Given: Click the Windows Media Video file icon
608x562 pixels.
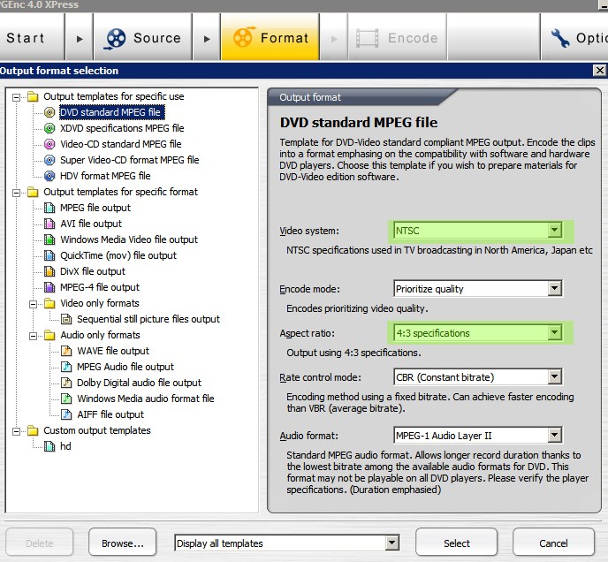Looking at the screenshot, I should 49,239.
